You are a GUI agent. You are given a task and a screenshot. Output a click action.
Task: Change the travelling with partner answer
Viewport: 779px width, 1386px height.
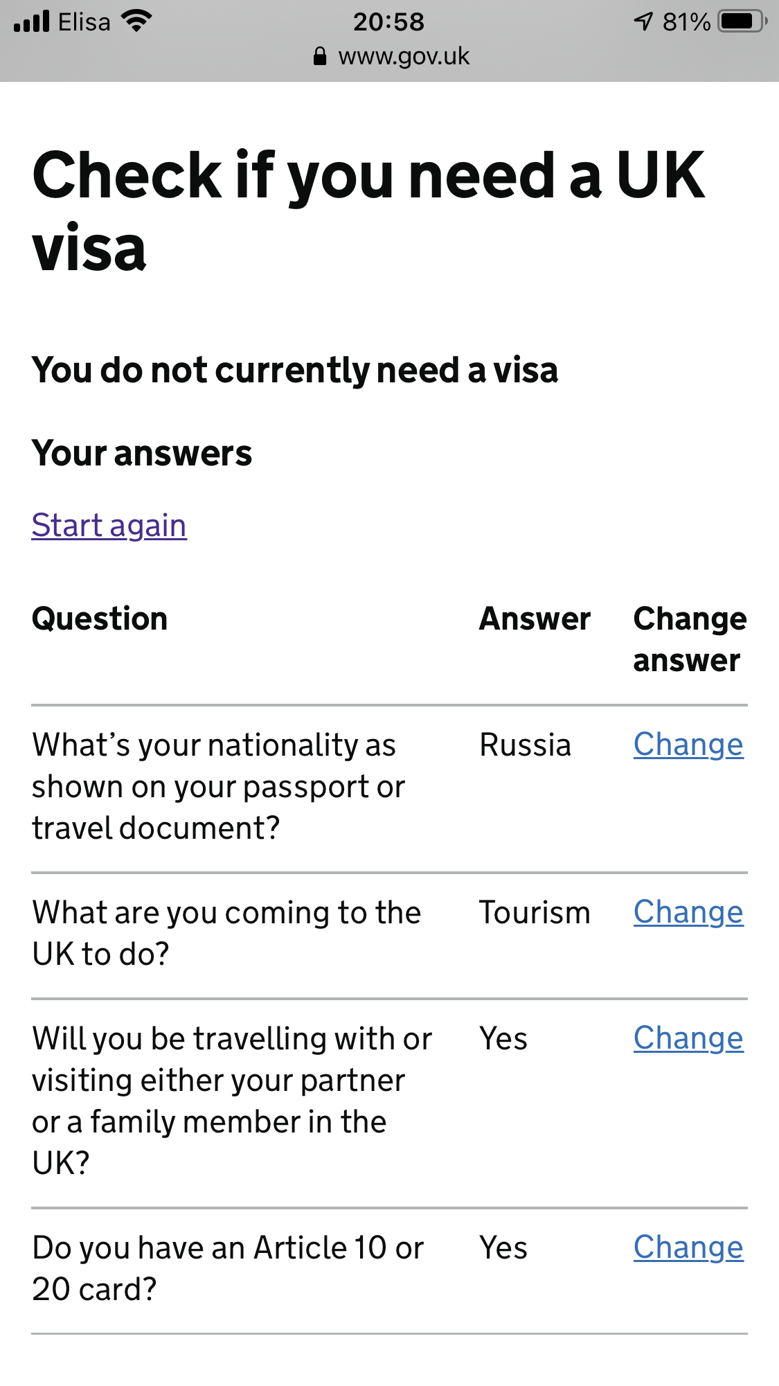point(688,1038)
